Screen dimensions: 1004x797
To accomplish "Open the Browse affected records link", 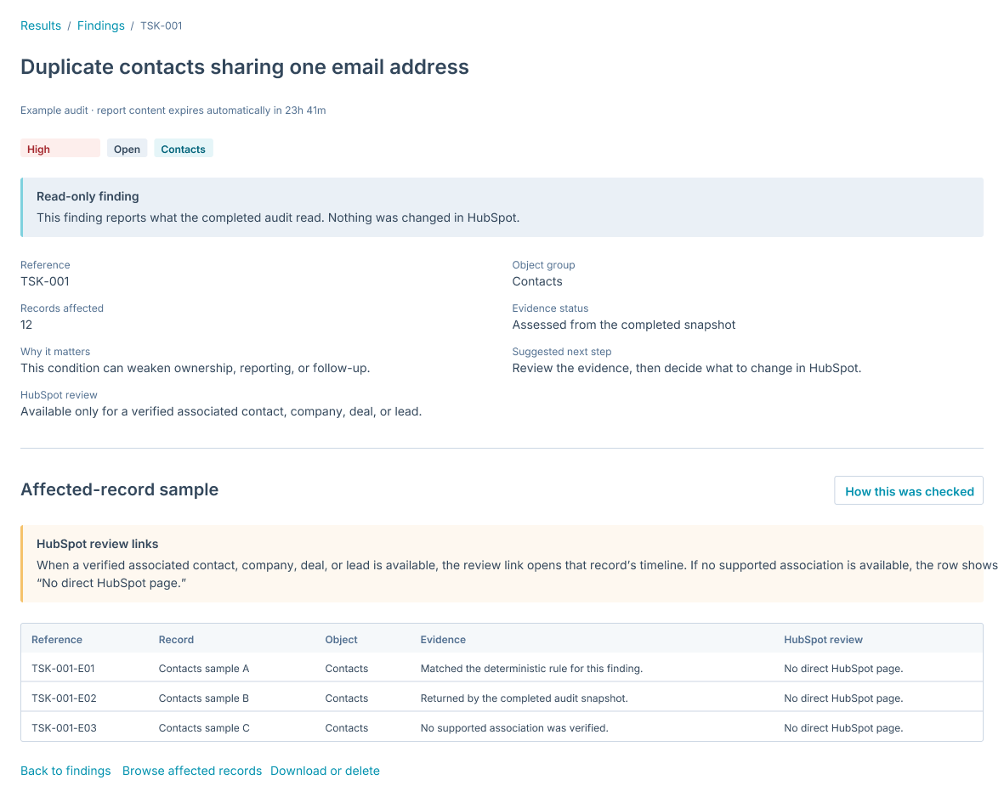I will (192, 771).
